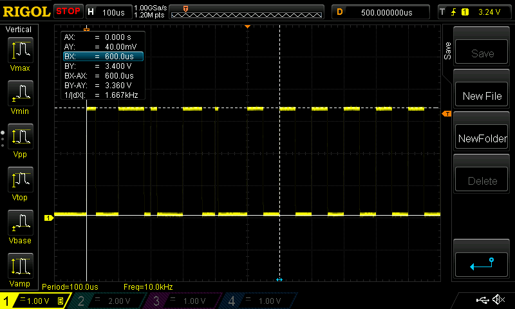Image resolution: width=515 pixels, height=309 pixels.
Task: Click the trigger source channel 1 badge
Action: (x=465, y=12)
